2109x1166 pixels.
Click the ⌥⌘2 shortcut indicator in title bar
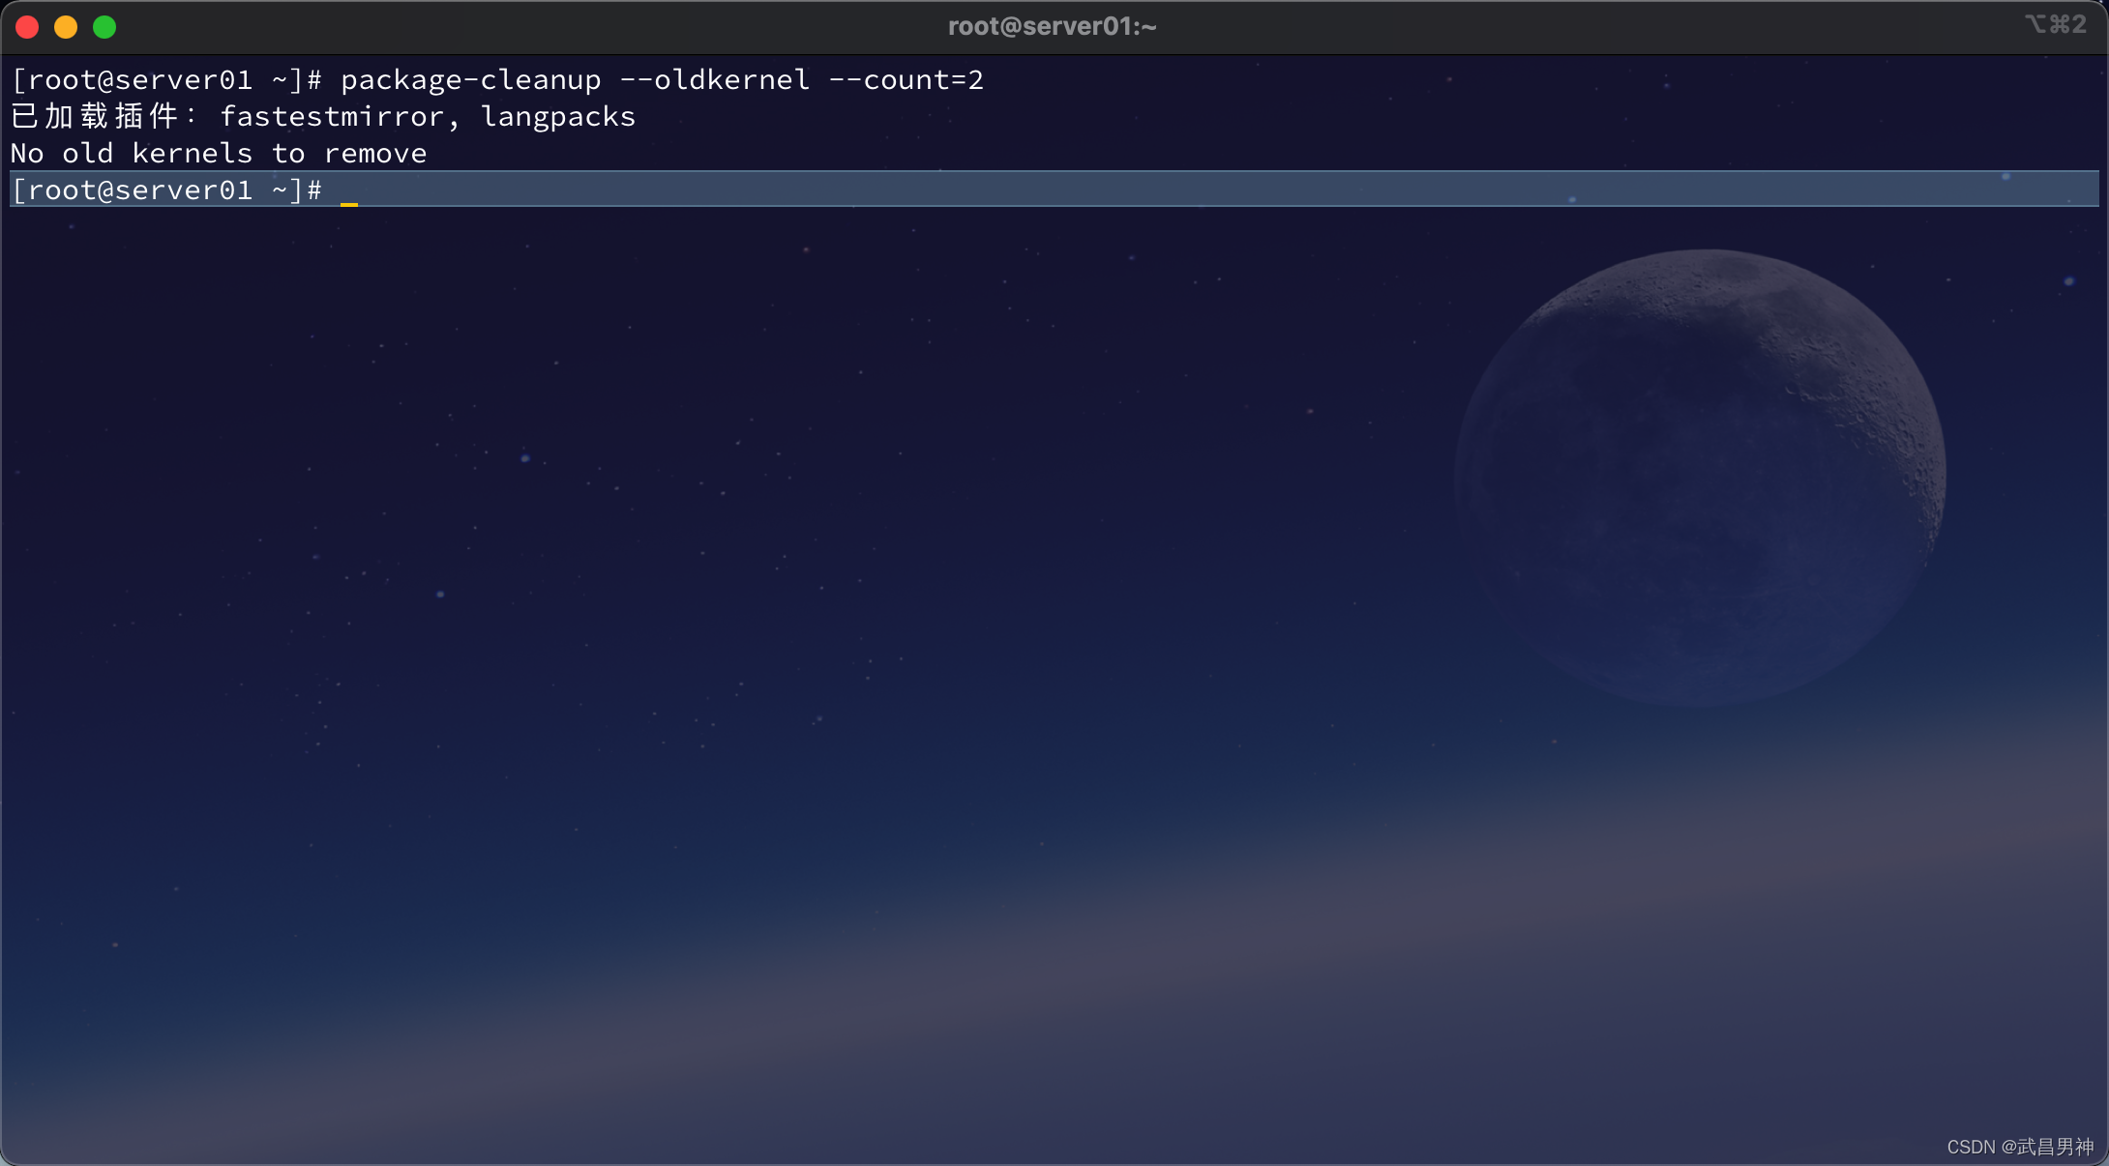click(2055, 24)
